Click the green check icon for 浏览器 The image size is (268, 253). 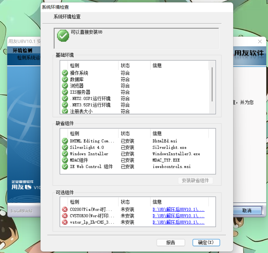65,86
